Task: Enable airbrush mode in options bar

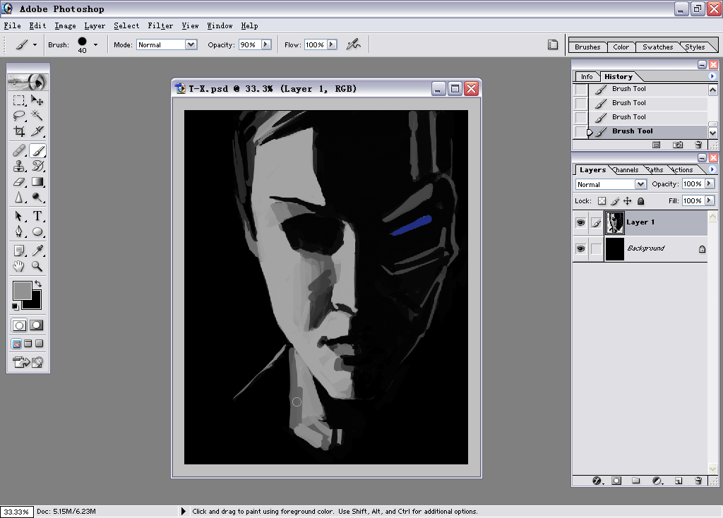Action: [354, 44]
